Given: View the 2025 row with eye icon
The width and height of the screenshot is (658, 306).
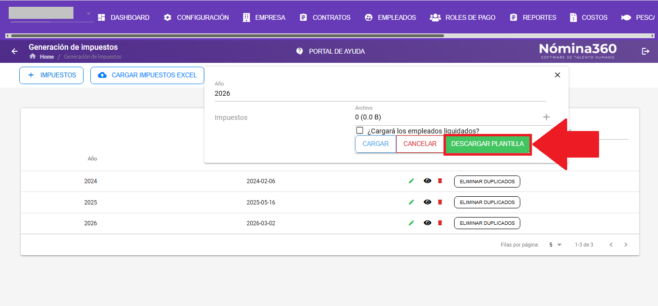Looking at the screenshot, I should tap(428, 202).
